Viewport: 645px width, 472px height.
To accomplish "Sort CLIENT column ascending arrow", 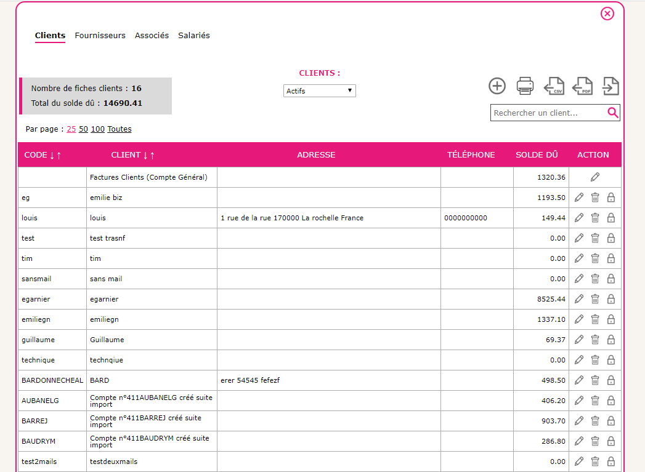I will pyautogui.click(x=152, y=155).
